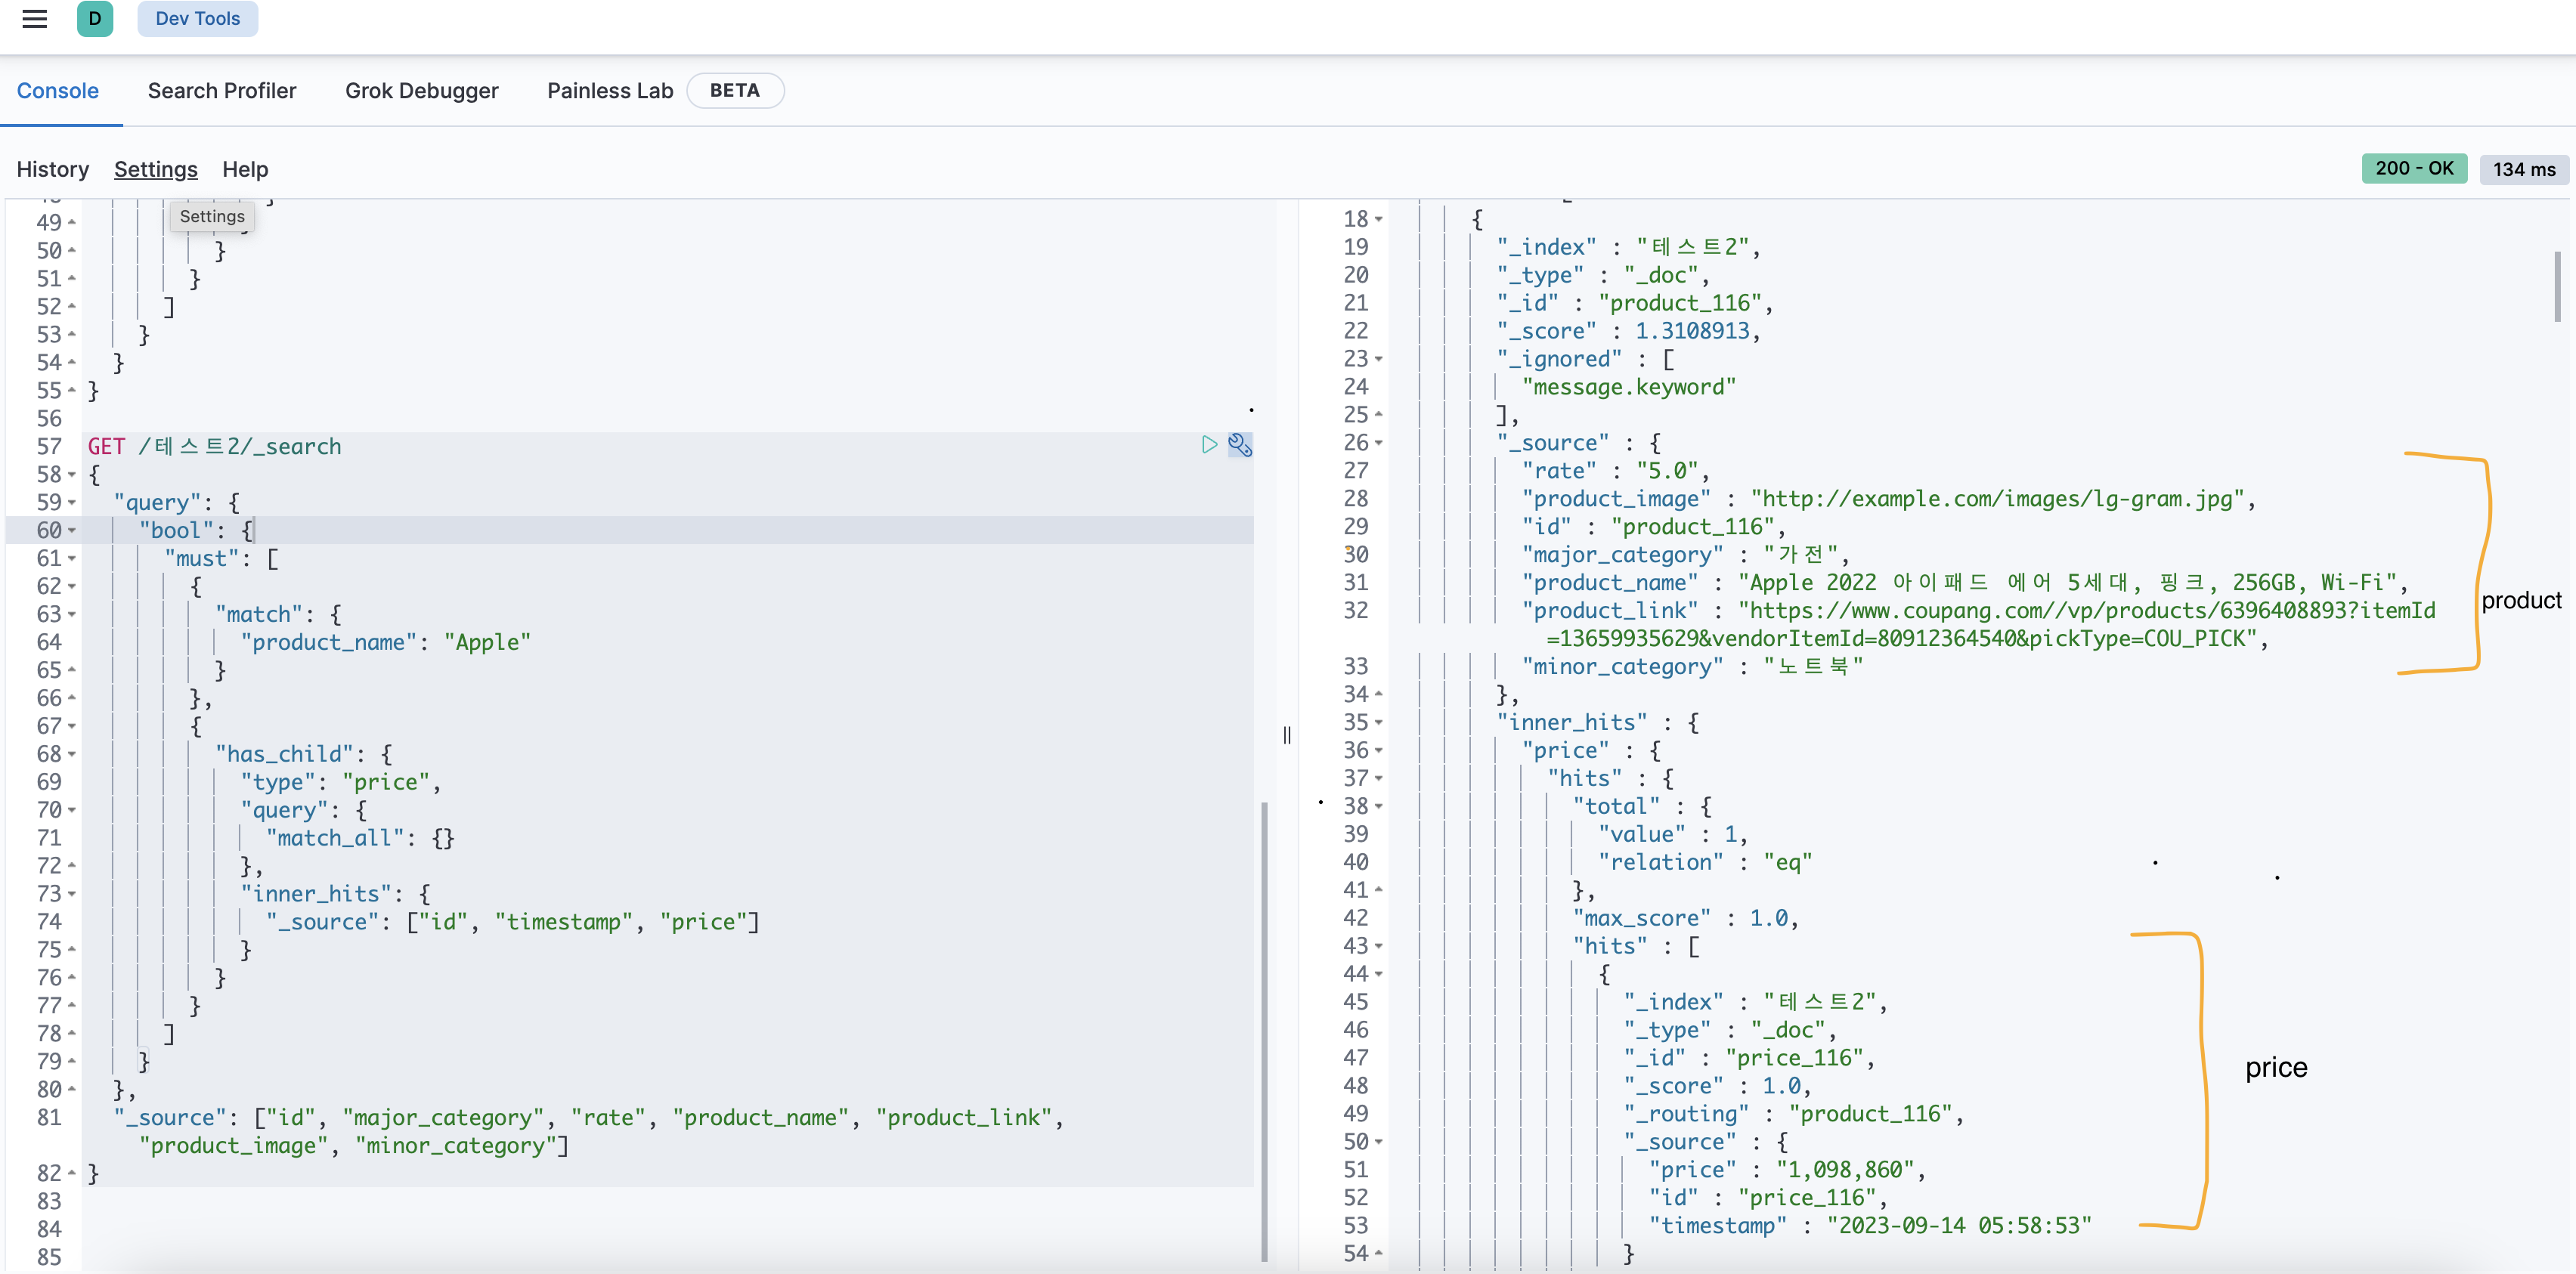Click the "relation" : "eq" response line
Image resolution: width=2576 pixels, height=1274 pixels.
click(x=1705, y=863)
